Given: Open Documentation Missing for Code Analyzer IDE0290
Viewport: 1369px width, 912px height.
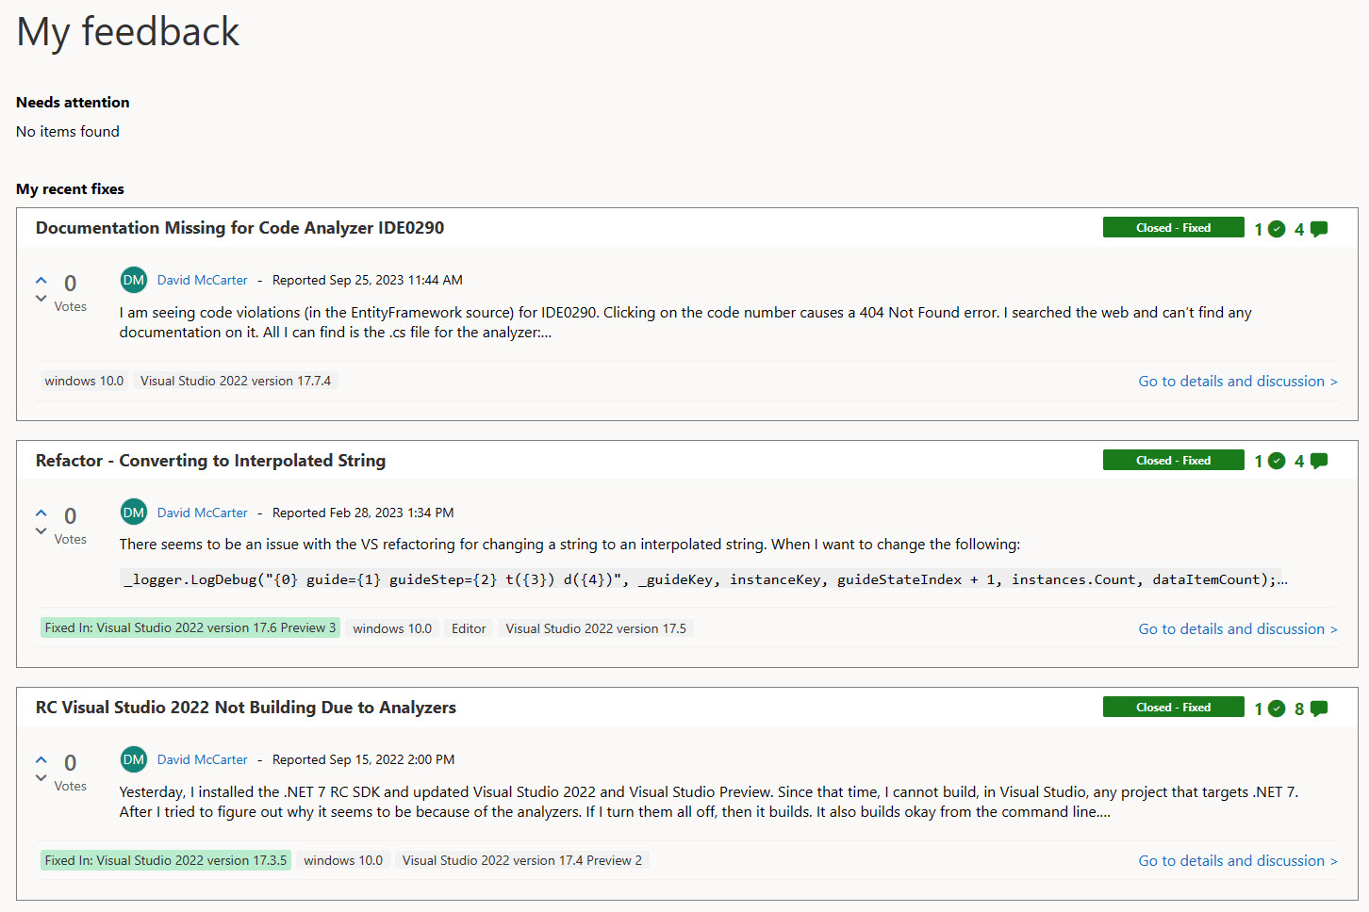Looking at the screenshot, I should [239, 228].
